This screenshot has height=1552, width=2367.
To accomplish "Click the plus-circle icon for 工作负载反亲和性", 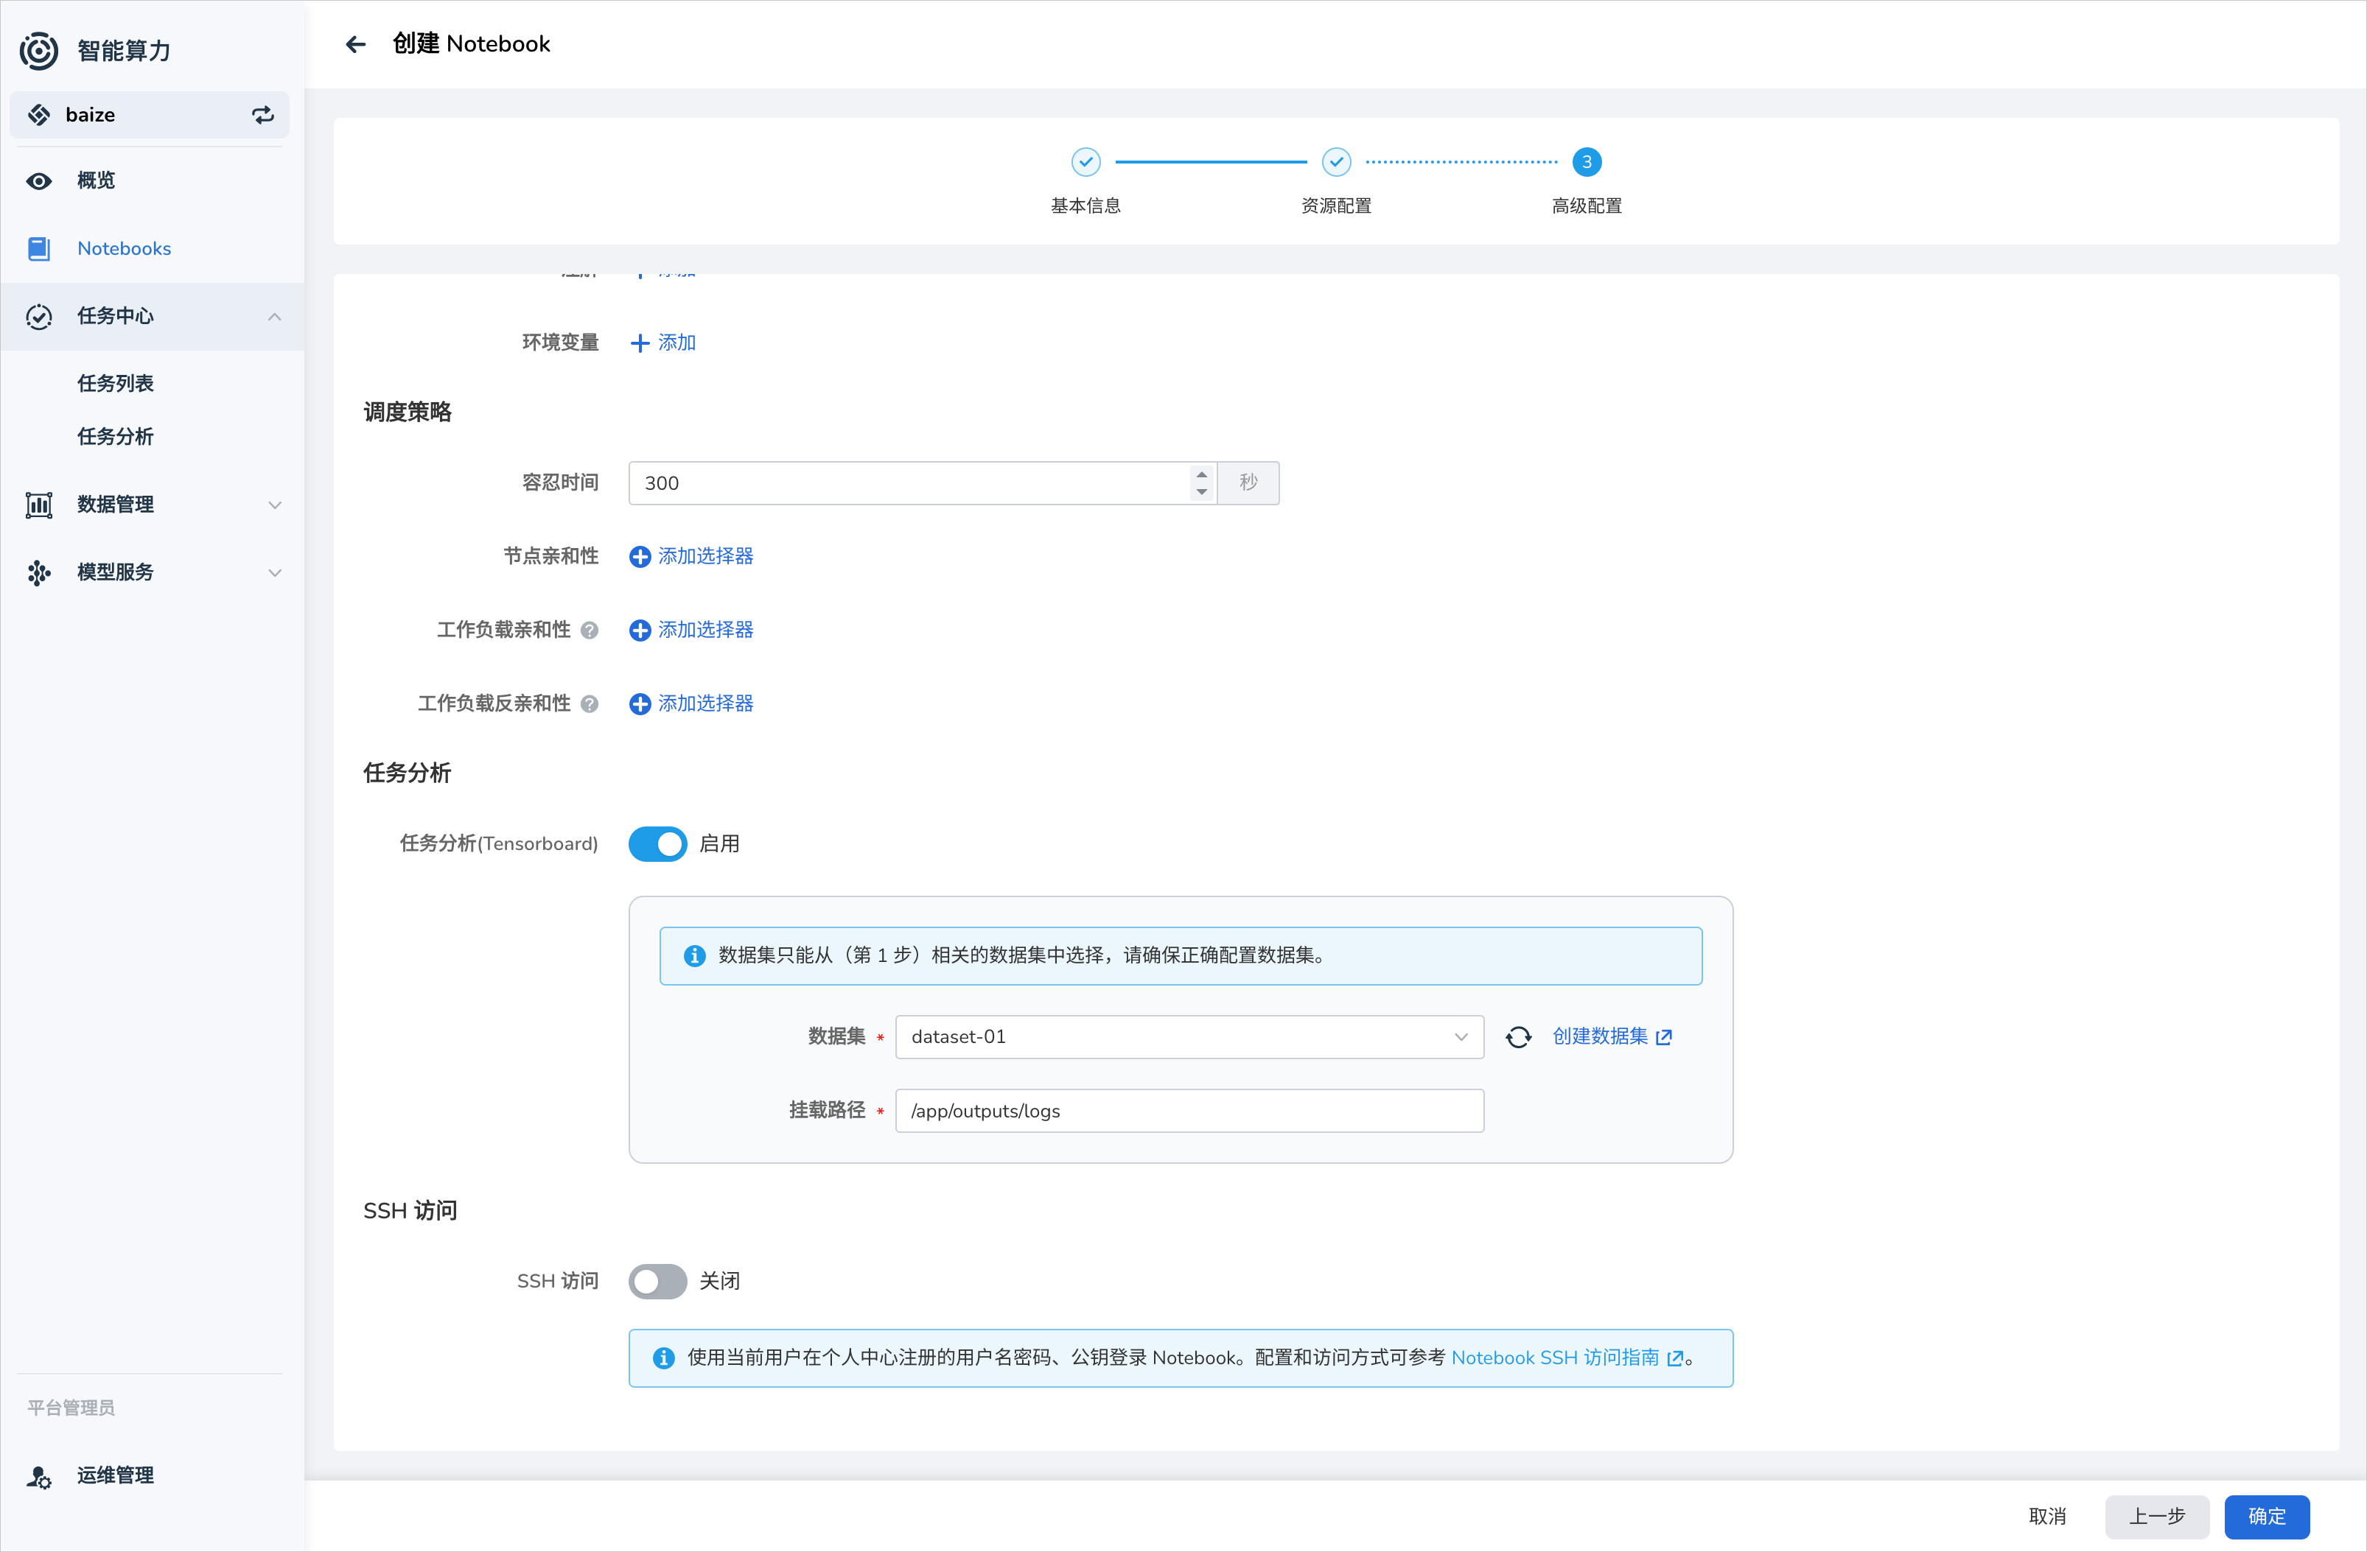I will pos(640,704).
